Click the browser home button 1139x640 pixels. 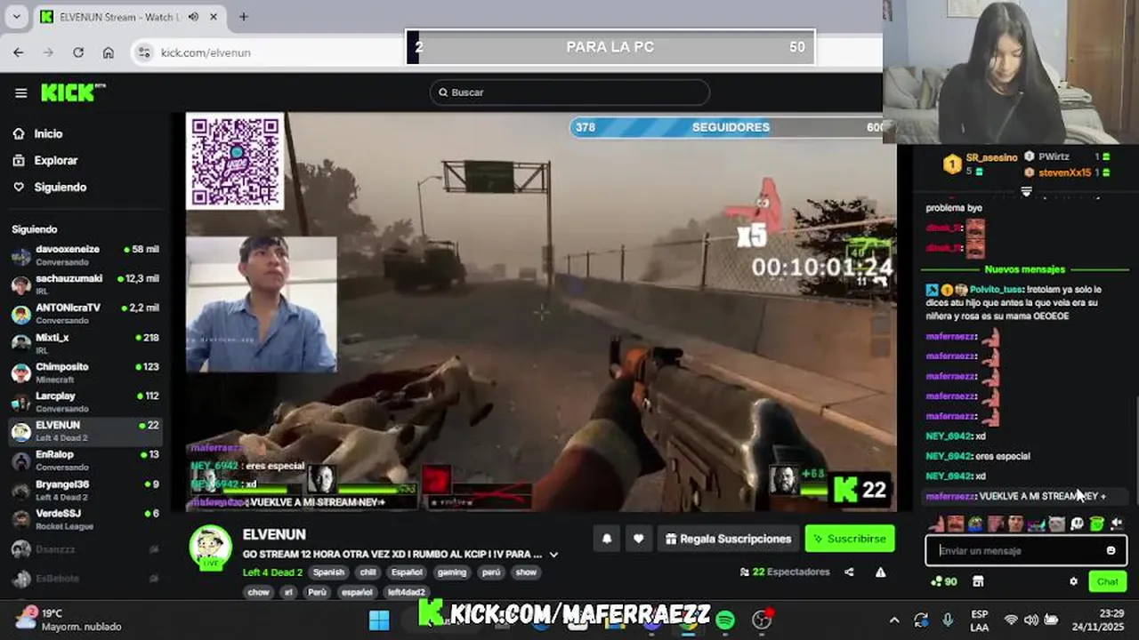point(108,52)
